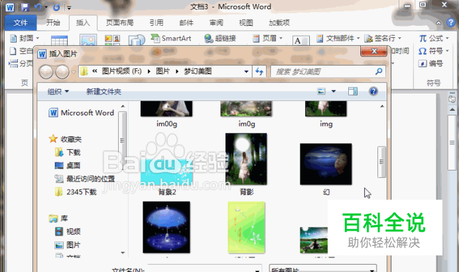
Task: Switch to the 开始 ribbon tab
Action: [53, 23]
